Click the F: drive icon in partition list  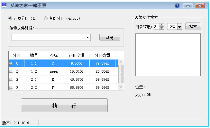(11, 87)
